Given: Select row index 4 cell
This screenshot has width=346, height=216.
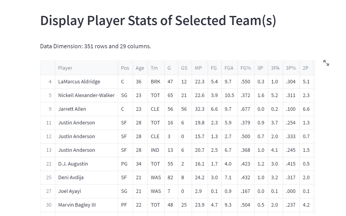Looking at the screenshot, I should 48,82.
